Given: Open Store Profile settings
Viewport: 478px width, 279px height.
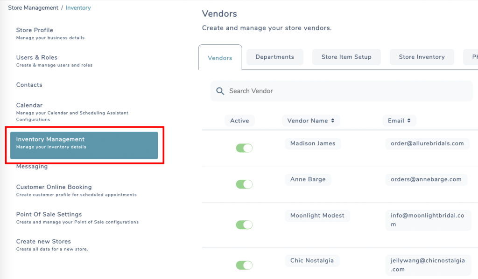Looking at the screenshot, I should tap(50, 34).
